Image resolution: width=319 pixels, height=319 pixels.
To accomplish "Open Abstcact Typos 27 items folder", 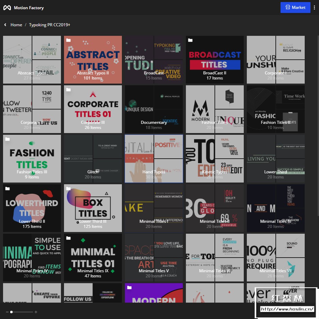I will (32, 60).
